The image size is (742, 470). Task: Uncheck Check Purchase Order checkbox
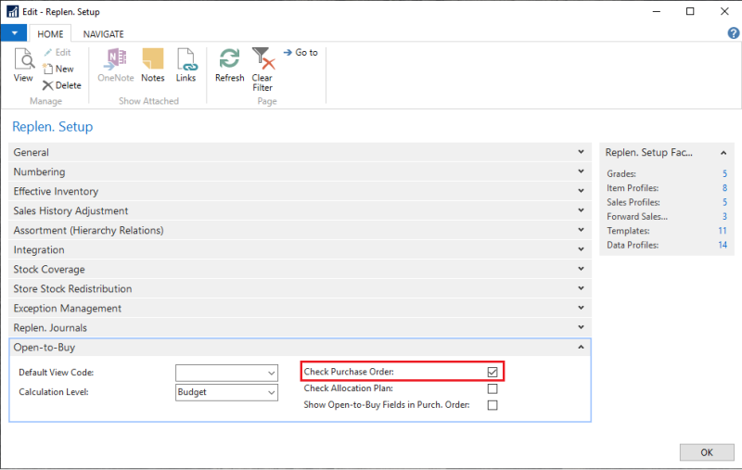point(493,372)
